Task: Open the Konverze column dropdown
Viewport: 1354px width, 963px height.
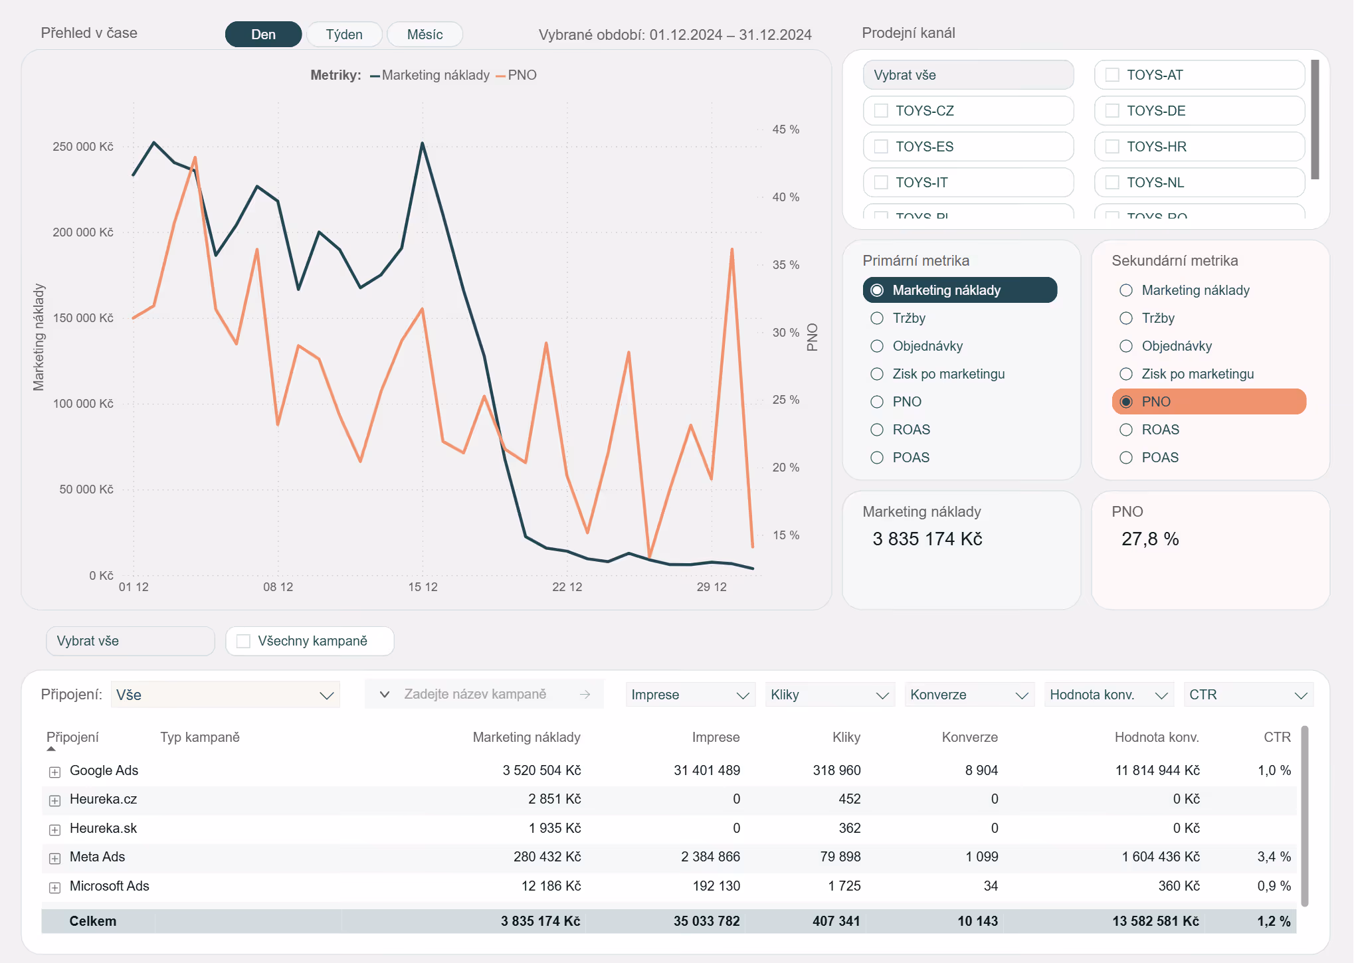Action: [x=969, y=695]
